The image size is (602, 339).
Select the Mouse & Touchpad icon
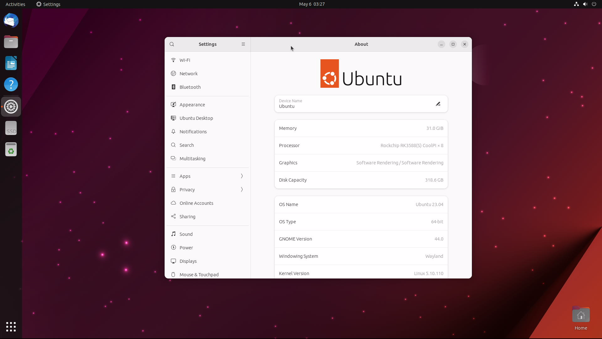[173, 274]
